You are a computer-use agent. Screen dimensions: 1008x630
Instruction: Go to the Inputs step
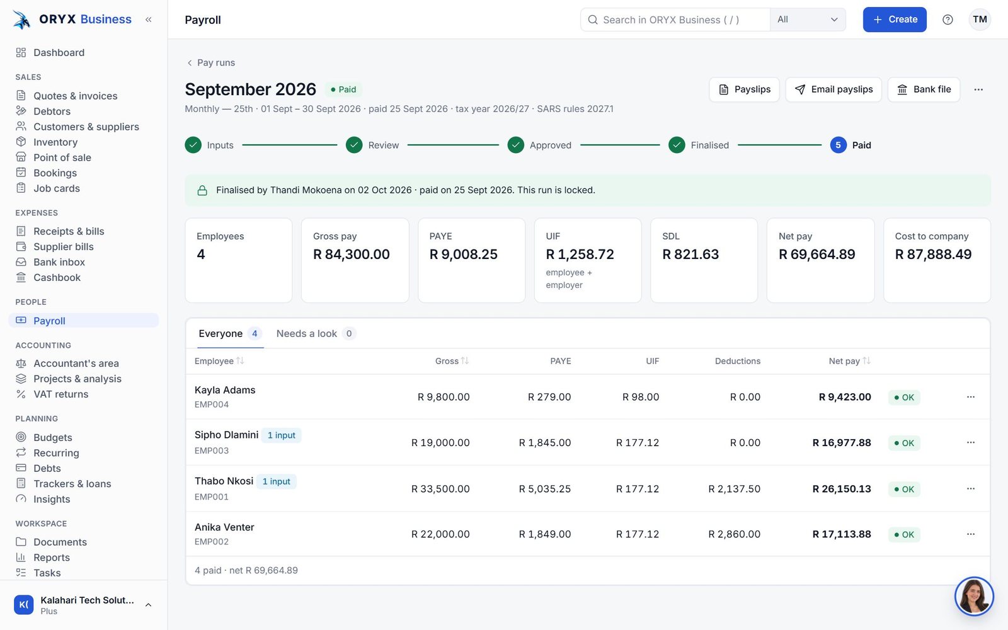tap(209, 145)
